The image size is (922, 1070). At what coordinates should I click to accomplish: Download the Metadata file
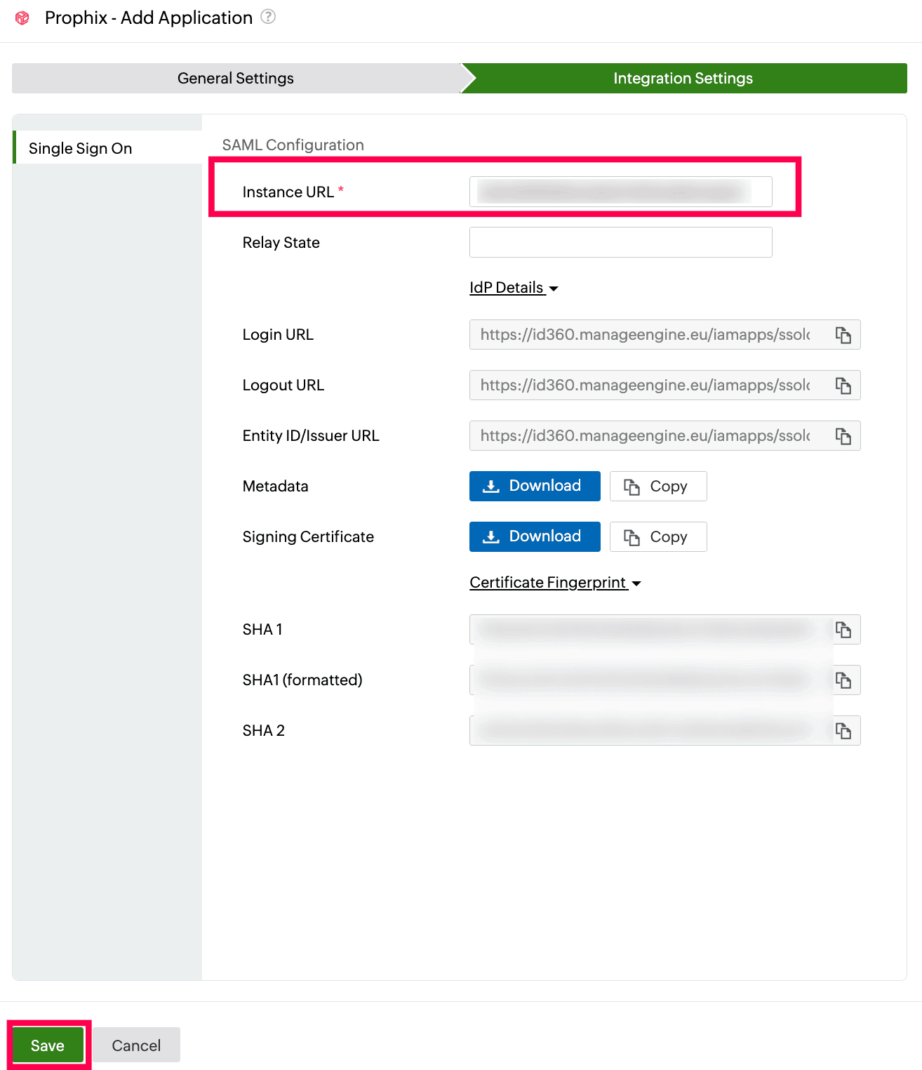click(535, 486)
